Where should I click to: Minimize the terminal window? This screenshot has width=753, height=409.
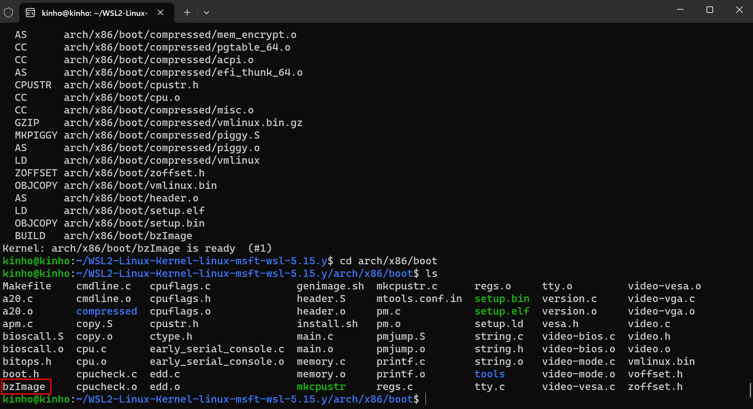(x=680, y=10)
